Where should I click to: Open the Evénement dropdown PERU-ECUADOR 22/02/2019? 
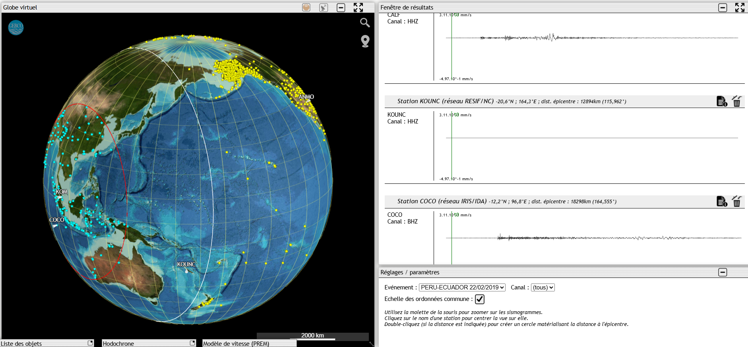pos(462,287)
